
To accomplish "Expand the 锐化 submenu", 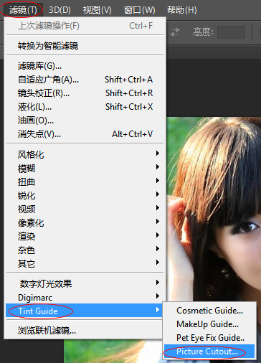I will click(85, 195).
